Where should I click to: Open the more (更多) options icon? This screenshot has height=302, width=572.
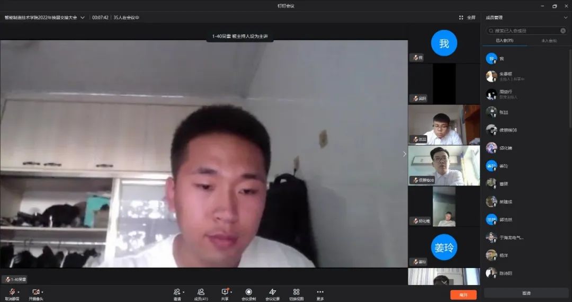click(x=320, y=292)
